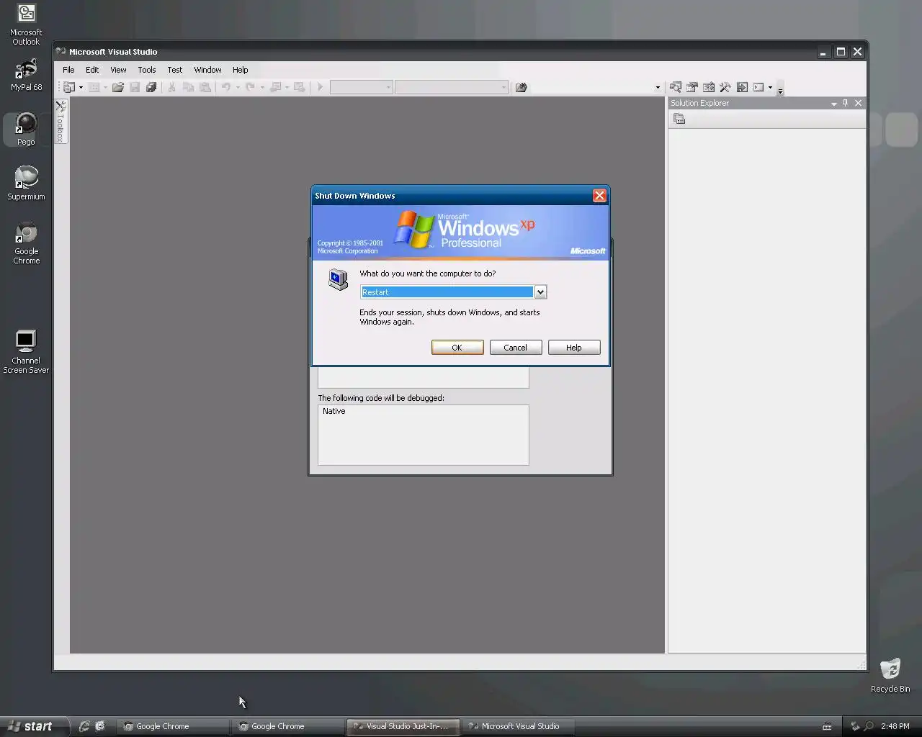Open the Window menu
This screenshot has height=737, width=922.
(x=207, y=70)
